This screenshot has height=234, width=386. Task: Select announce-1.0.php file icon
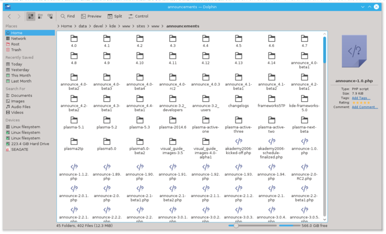point(304,142)
